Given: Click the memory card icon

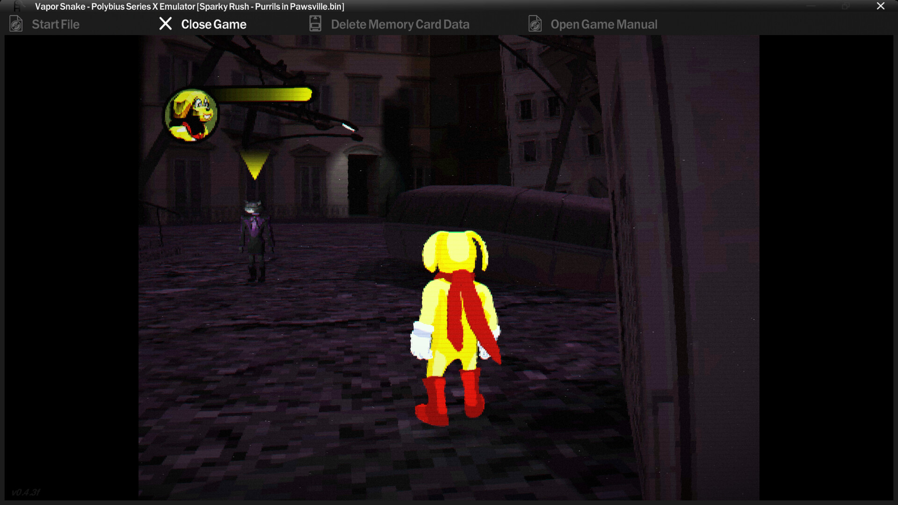Looking at the screenshot, I should [315, 24].
